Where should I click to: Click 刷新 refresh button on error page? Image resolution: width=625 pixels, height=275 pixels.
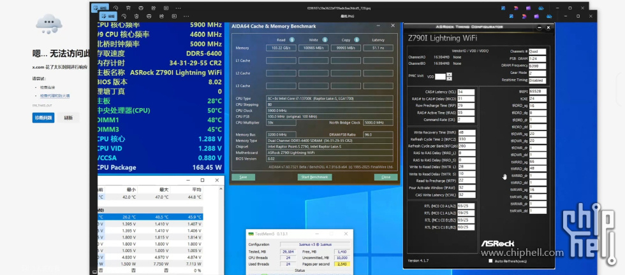click(x=68, y=118)
